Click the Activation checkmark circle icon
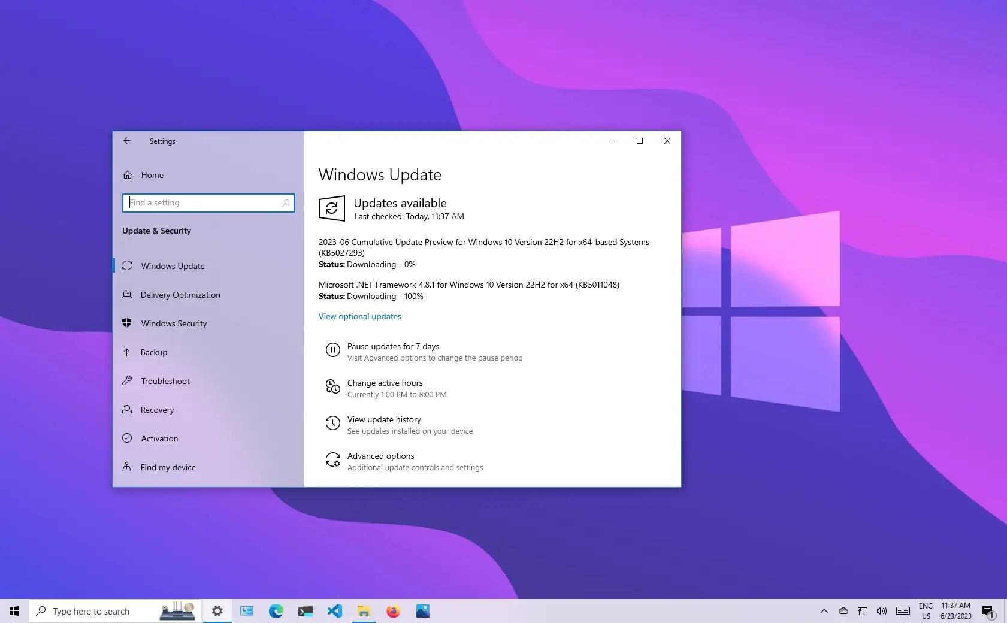This screenshot has width=1007, height=623. point(127,438)
